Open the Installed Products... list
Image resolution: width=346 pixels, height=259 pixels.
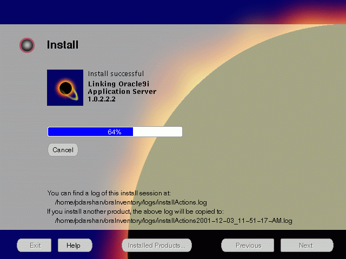157,246
